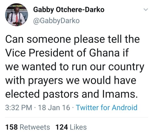Select the word 'Likes' label
Image resolution: width=153 pixels, height=136 pixels.
point(78,127)
